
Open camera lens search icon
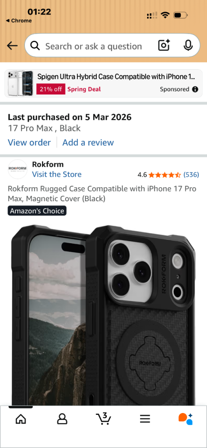[x=164, y=45]
